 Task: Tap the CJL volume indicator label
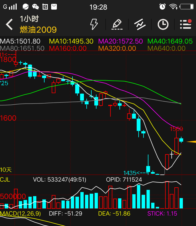coord(5,180)
